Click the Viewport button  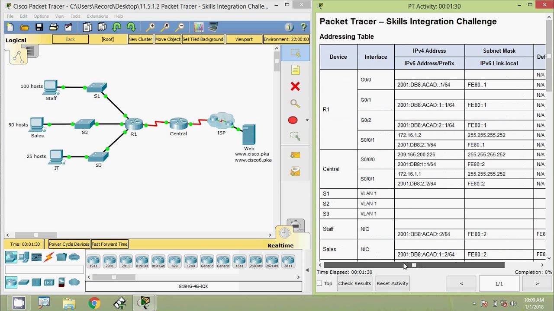click(x=244, y=39)
